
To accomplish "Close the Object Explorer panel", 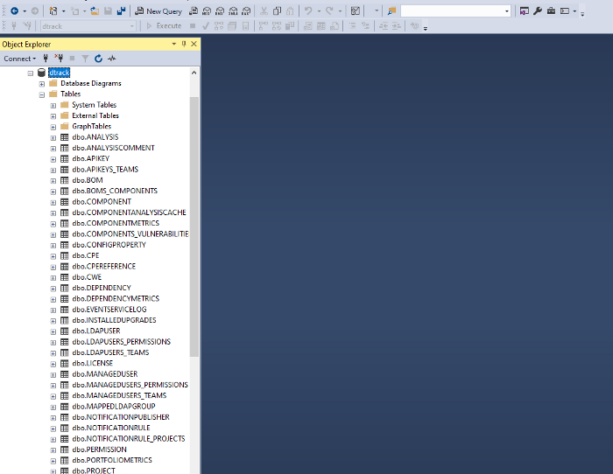I will (194, 44).
